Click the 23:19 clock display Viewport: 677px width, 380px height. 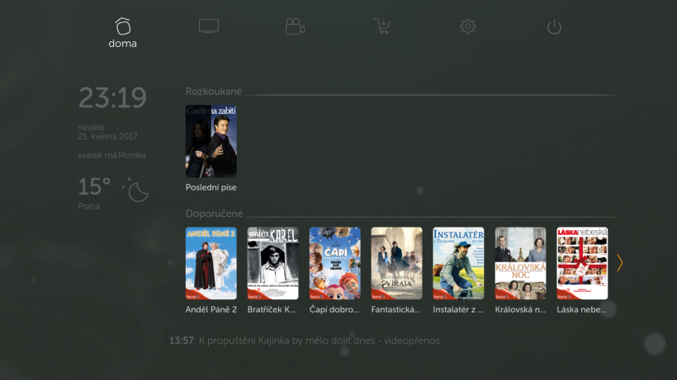point(112,98)
